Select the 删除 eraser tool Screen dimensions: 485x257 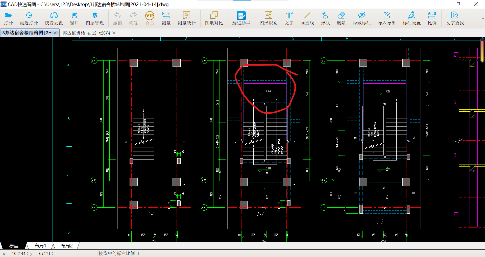pos(341,19)
